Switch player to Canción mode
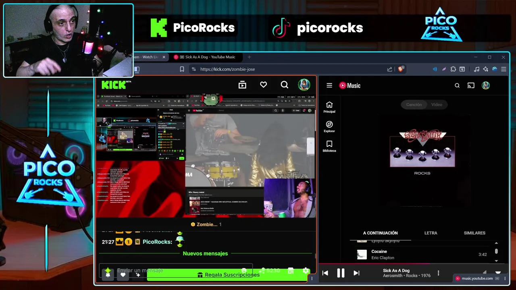 tap(414, 105)
